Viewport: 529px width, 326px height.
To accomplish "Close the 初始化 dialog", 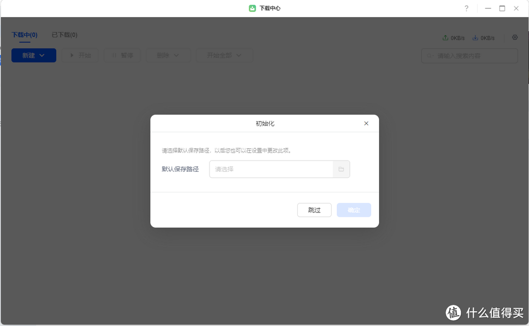I will [x=366, y=123].
